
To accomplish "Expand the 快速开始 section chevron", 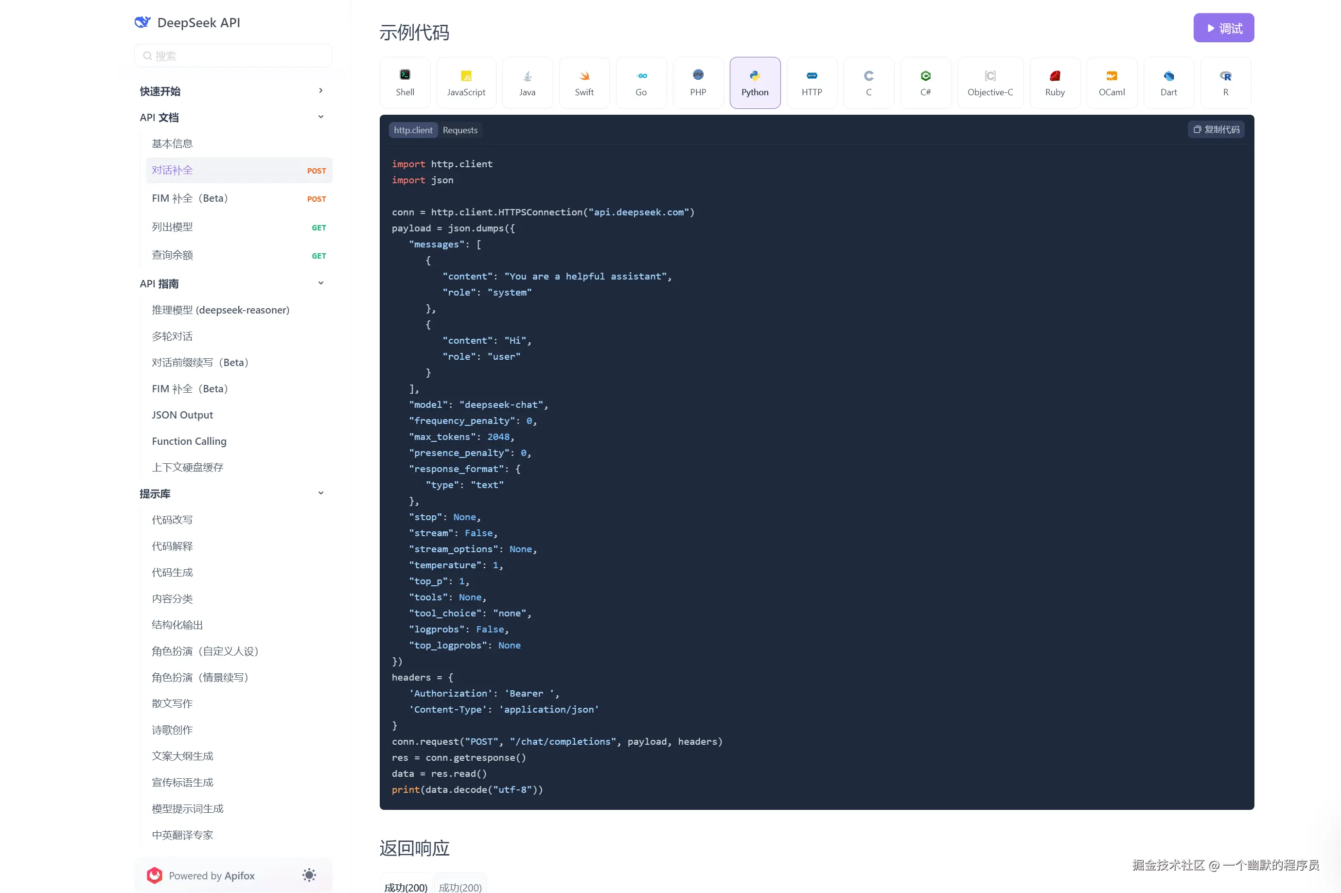I will (321, 90).
